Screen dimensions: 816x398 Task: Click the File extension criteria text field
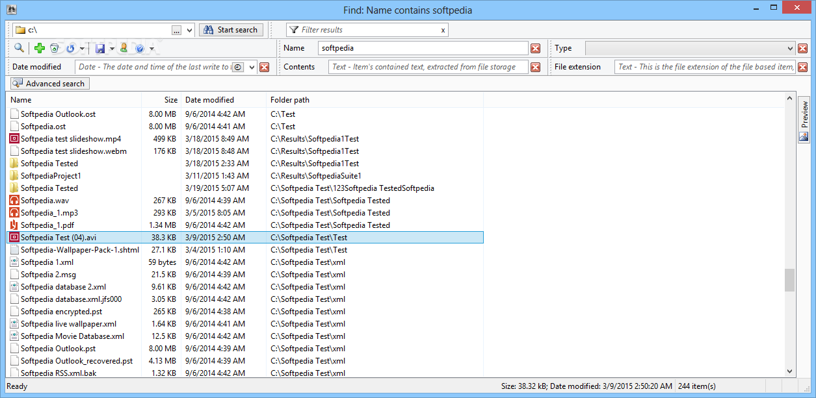[x=705, y=67]
